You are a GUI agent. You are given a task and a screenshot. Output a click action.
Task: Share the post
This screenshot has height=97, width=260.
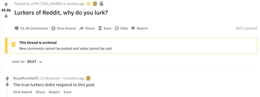tap(87, 28)
